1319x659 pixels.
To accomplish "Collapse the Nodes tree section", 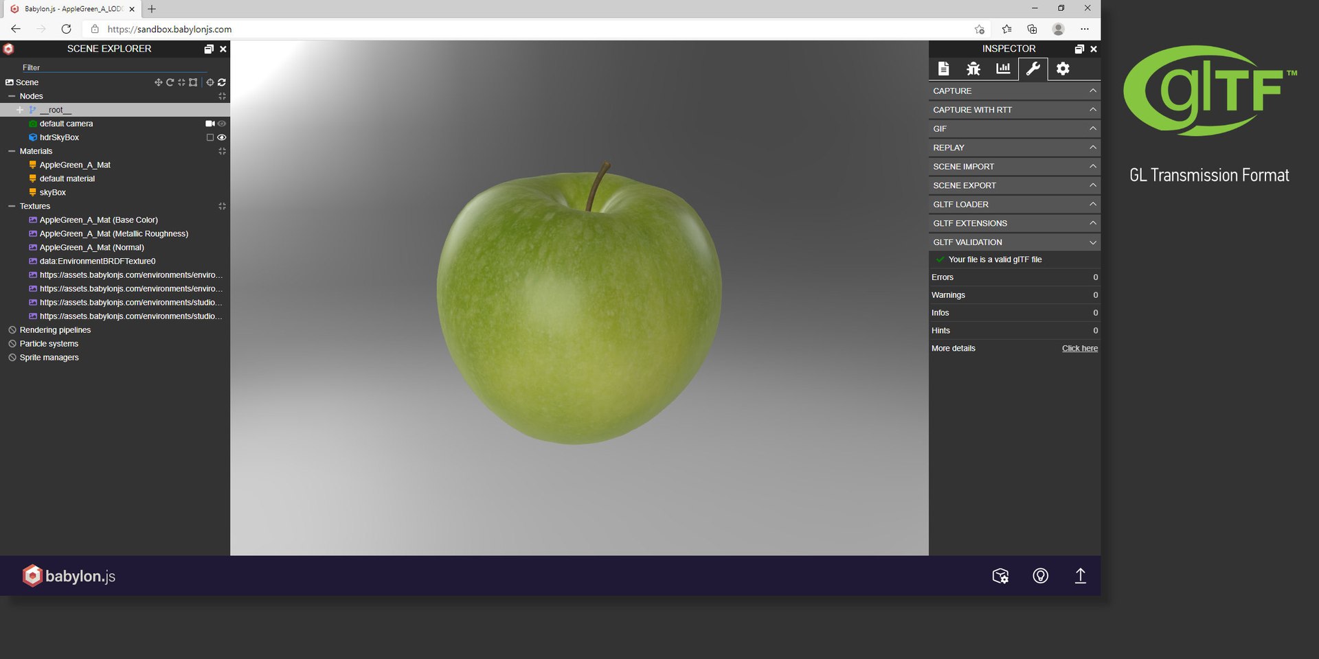I will [x=12, y=96].
